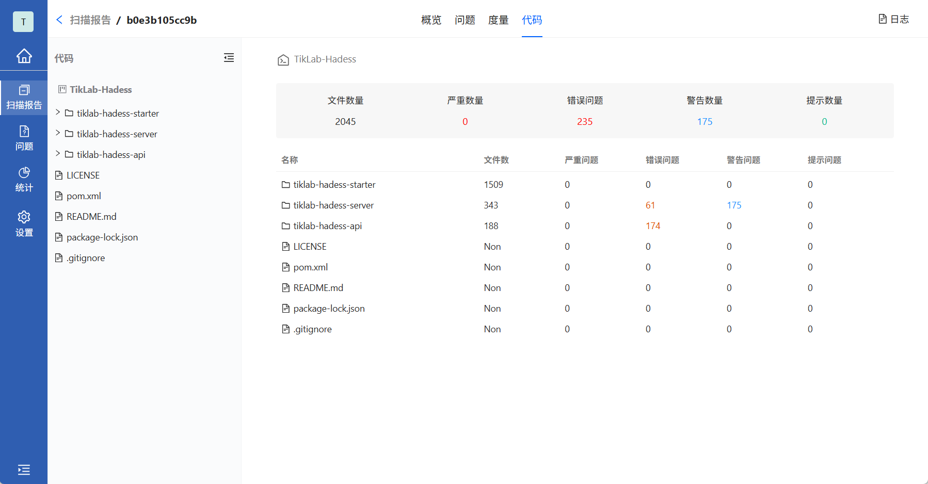The width and height of the screenshot is (928, 484).
Task: Click folder icon of tiklab-hadess-server in tree
Action: click(69, 134)
